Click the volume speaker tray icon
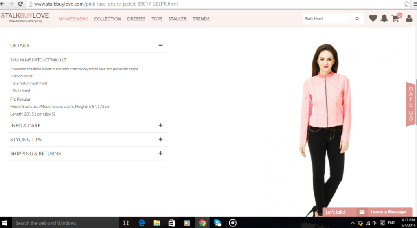Viewport: 417px width, 228px height. [375, 223]
